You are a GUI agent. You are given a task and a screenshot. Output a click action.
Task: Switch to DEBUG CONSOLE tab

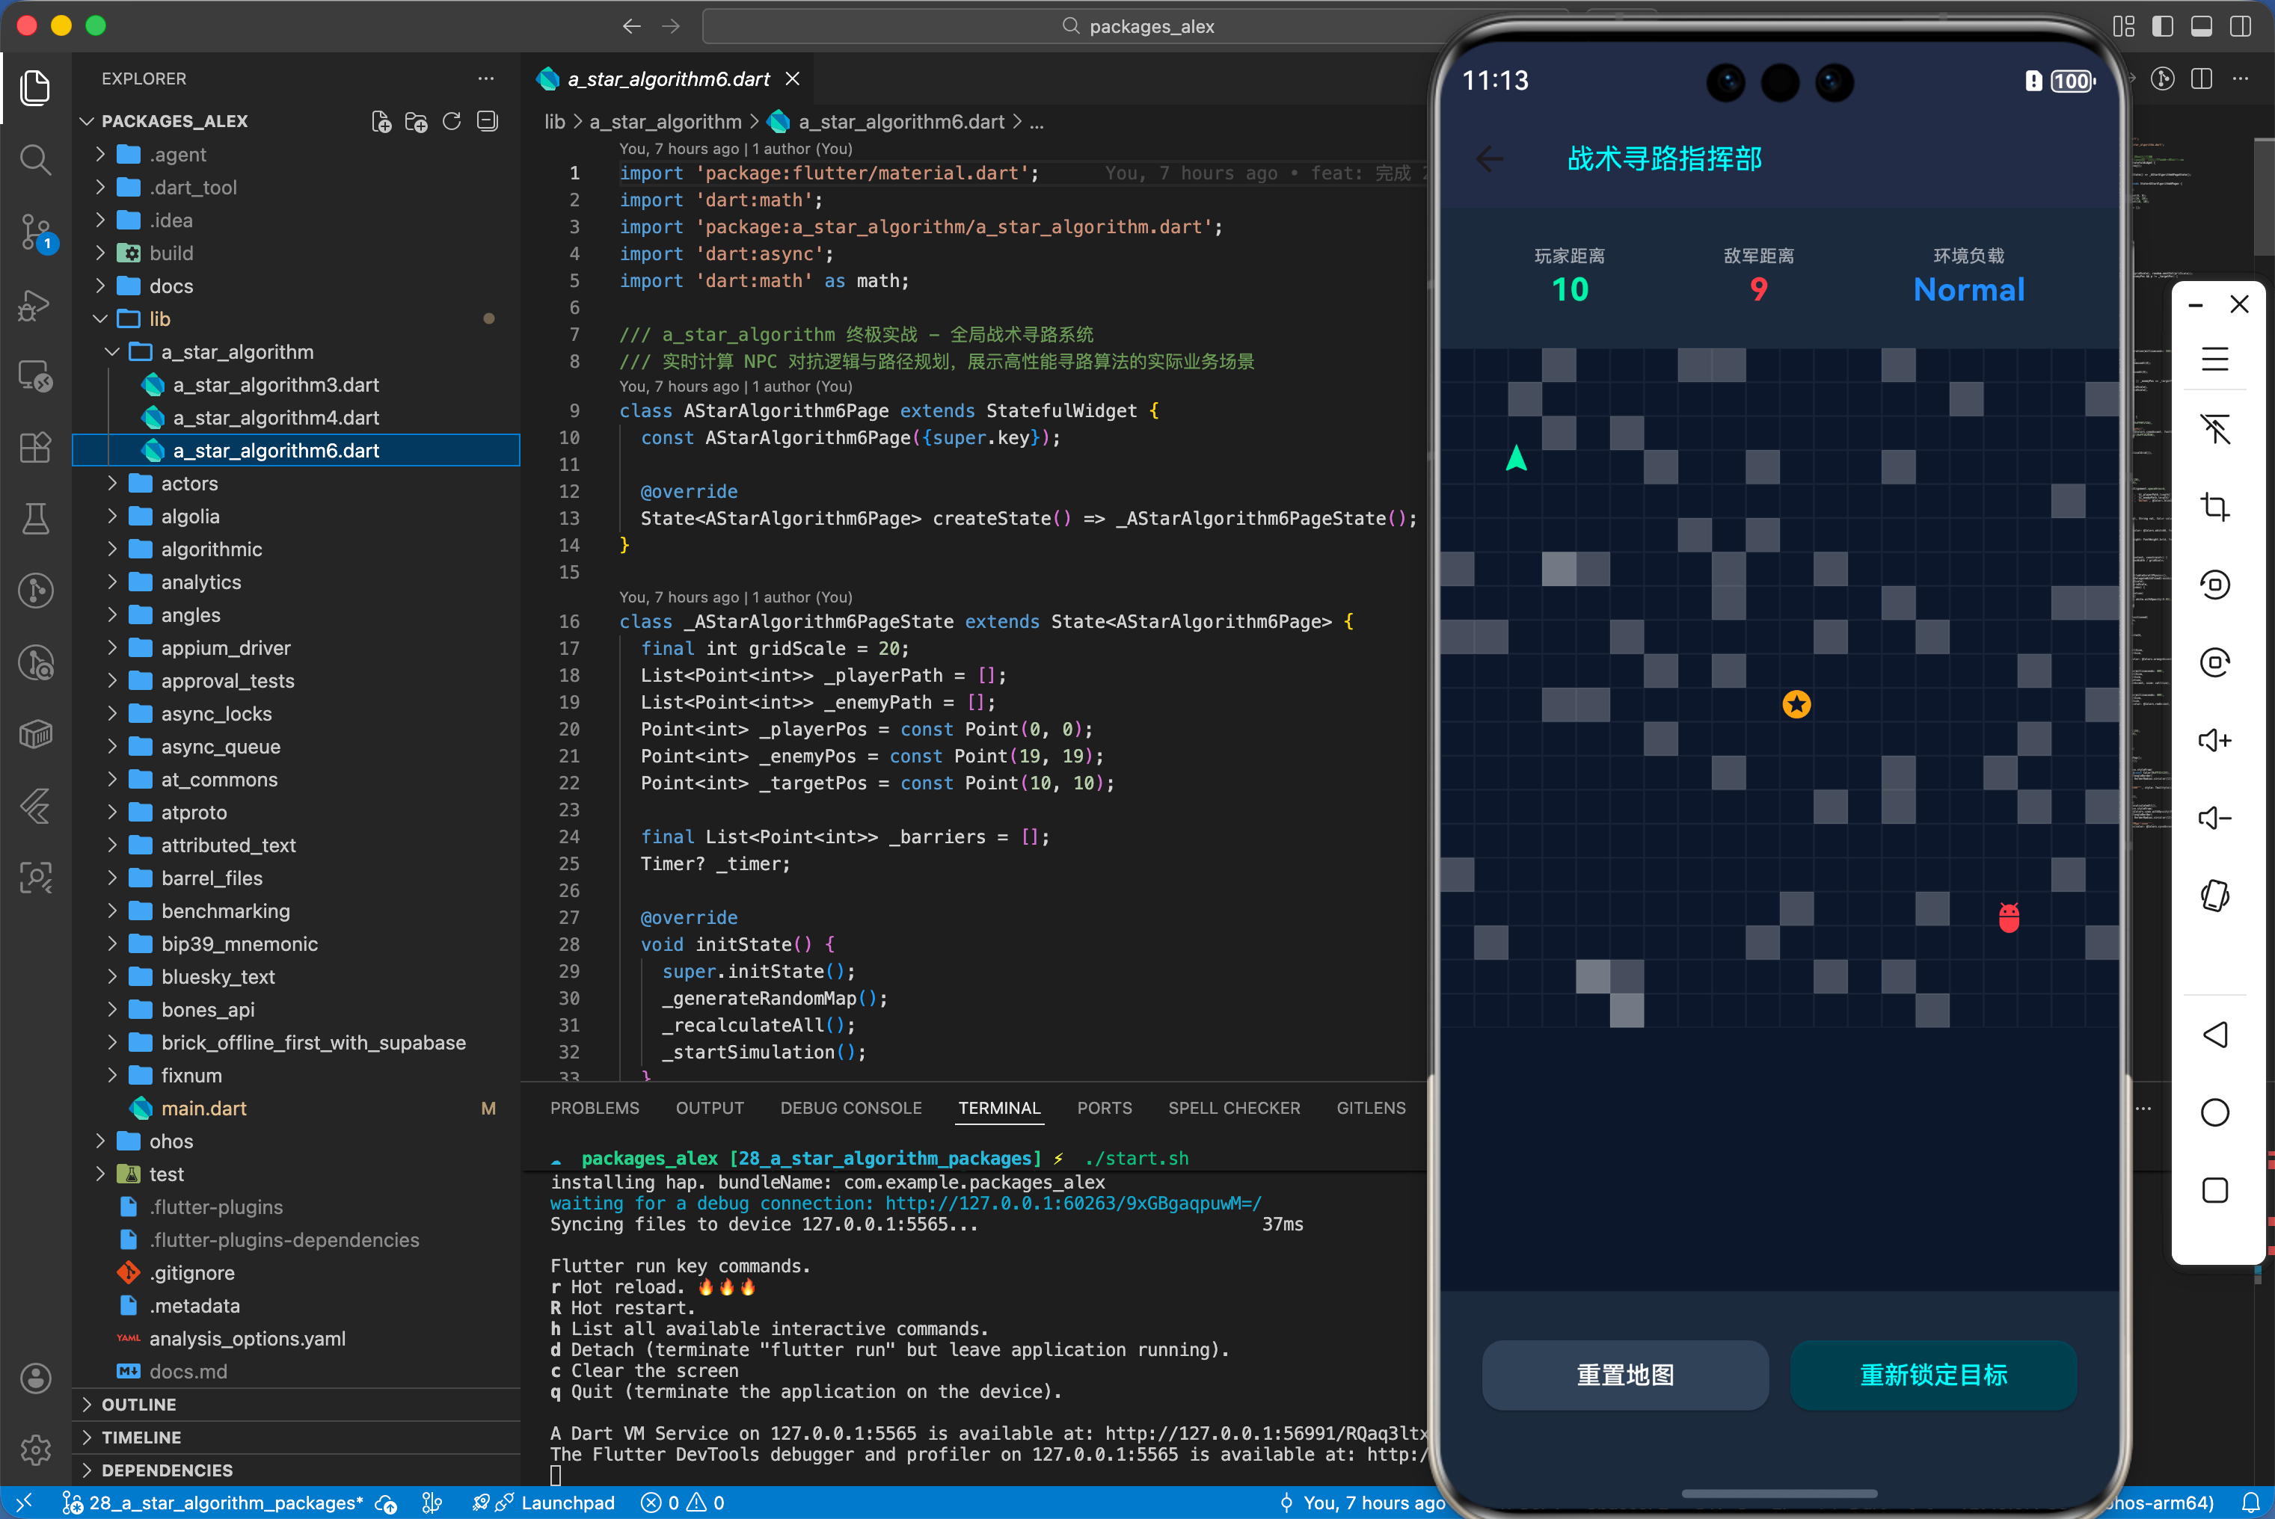(851, 1109)
